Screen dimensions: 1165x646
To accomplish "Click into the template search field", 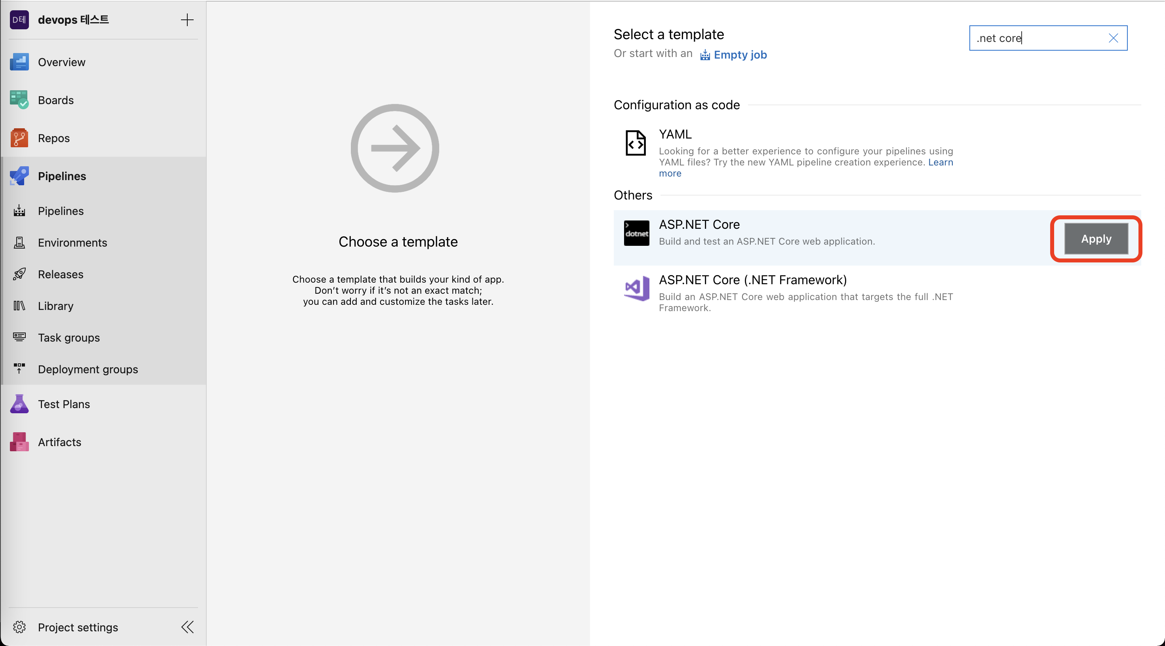I will click(x=1036, y=38).
